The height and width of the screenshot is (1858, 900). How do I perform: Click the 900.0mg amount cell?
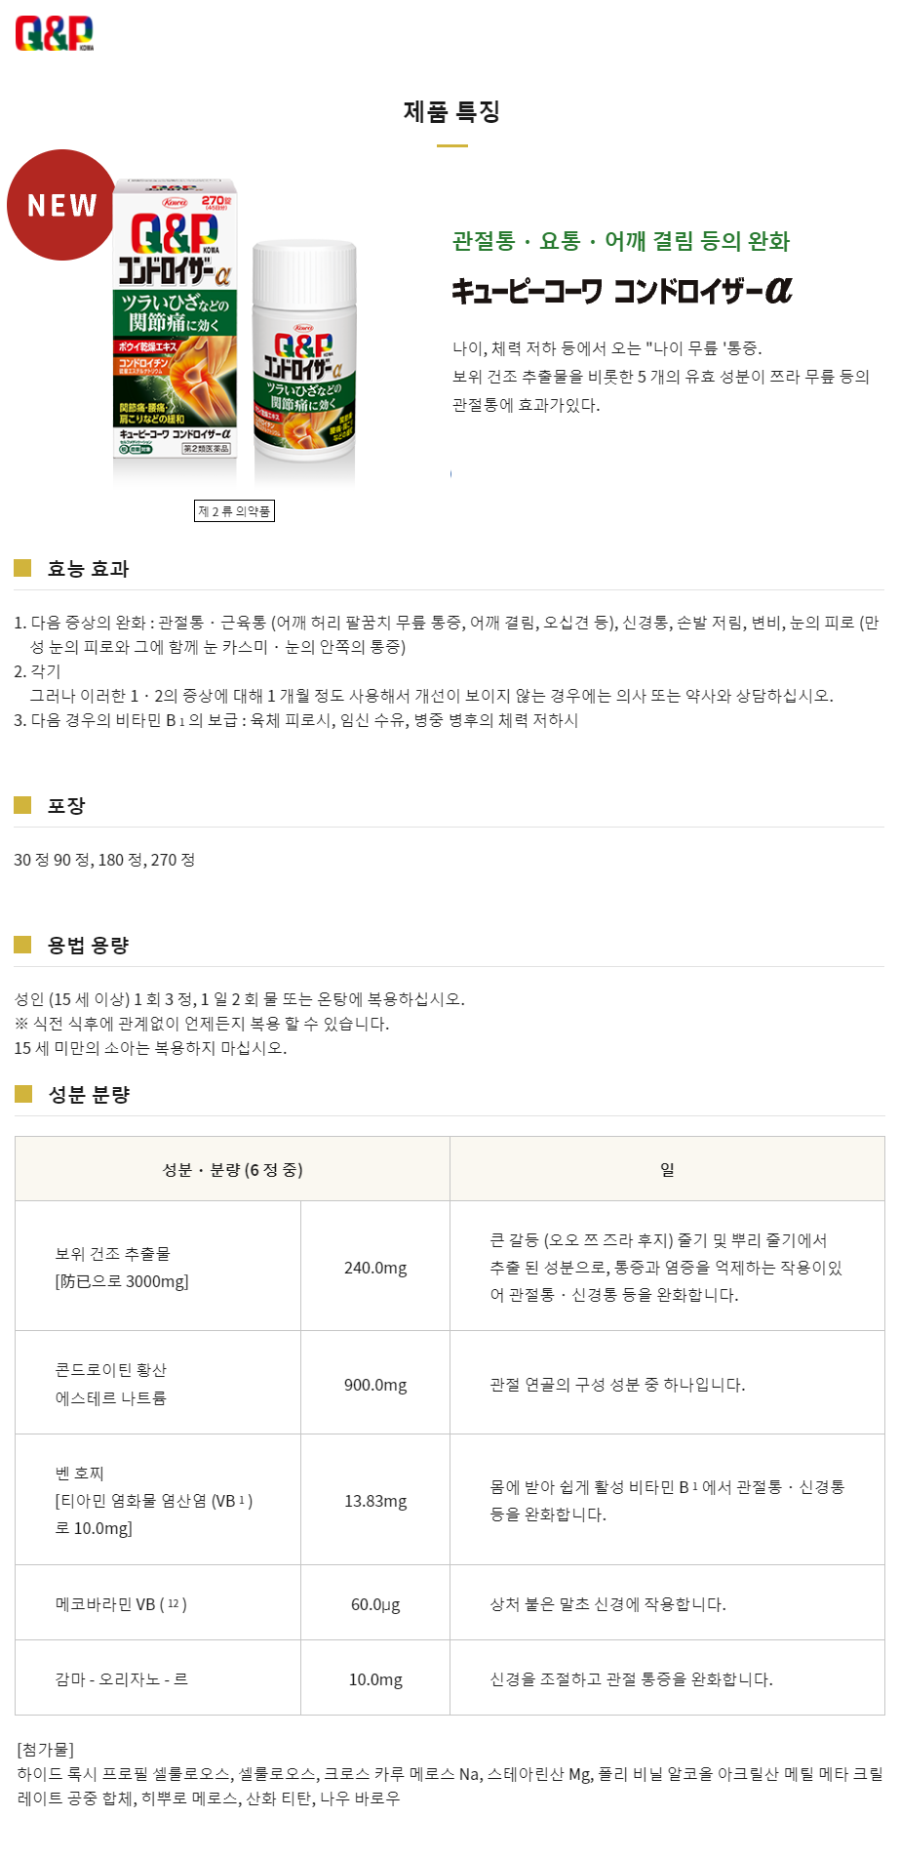(x=375, y=1384)
